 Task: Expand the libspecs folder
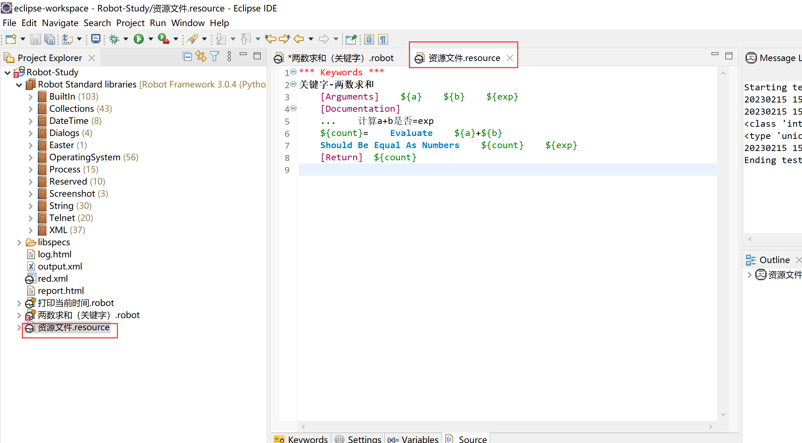click(x=19, y=242)
